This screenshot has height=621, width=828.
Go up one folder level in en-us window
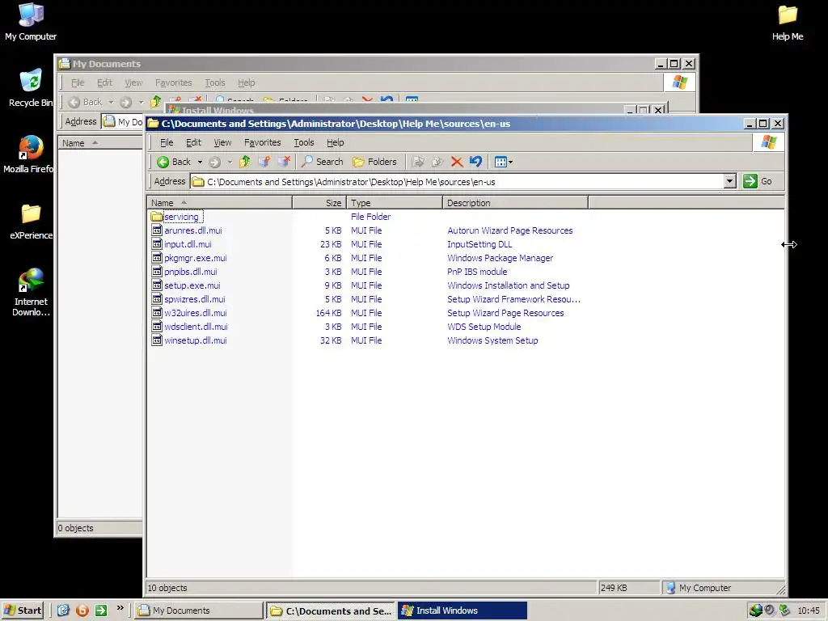[244, 162]
